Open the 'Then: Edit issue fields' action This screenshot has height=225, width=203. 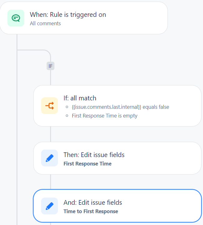[117, 158]
